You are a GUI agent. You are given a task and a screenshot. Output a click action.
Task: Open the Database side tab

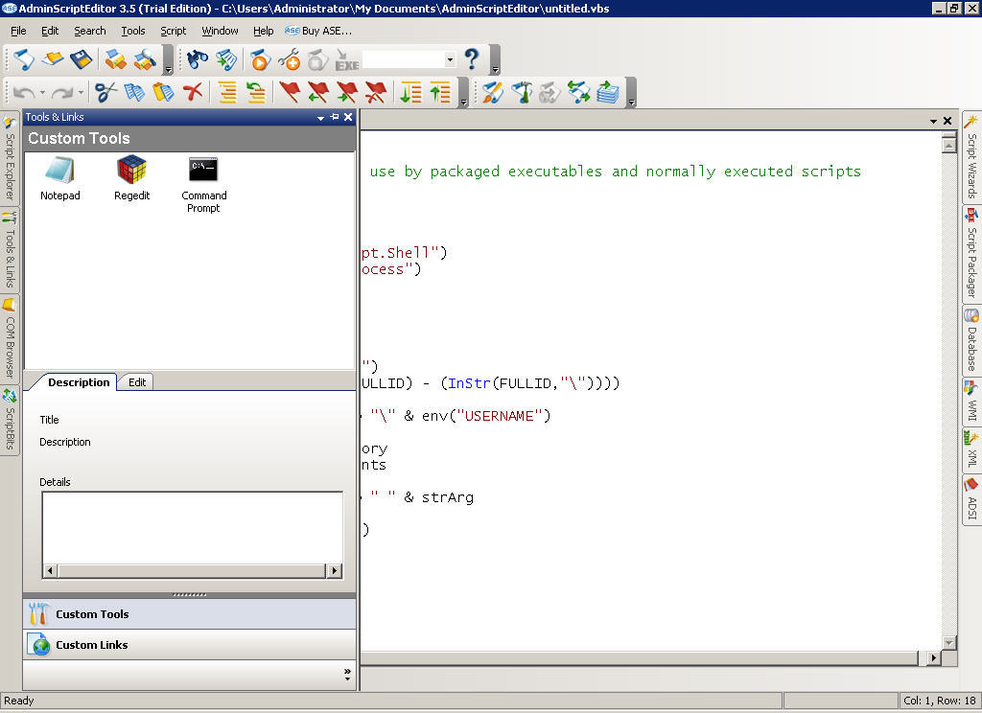coord(972,341)
